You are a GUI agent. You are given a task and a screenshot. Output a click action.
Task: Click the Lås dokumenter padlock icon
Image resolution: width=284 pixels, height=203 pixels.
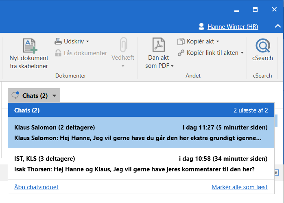pyautogui.click(x=58, y=53)
